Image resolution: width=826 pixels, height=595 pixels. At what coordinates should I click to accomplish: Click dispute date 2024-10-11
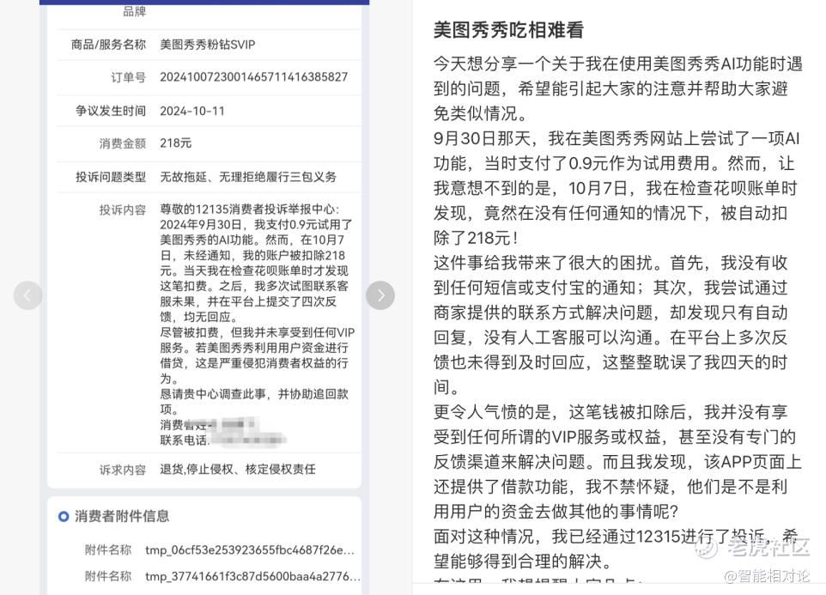click(192, 111)
